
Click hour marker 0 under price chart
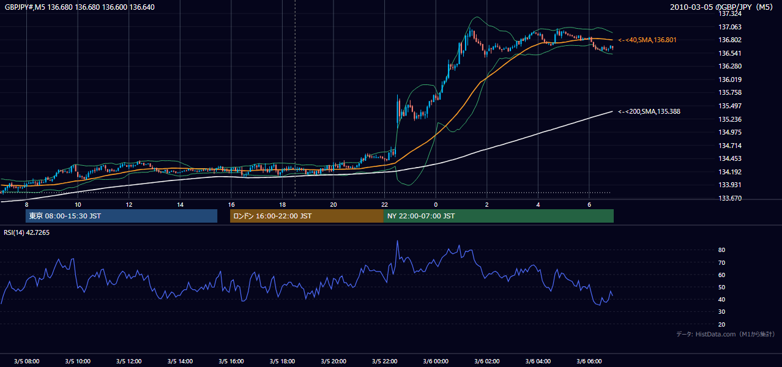[436, 204]
